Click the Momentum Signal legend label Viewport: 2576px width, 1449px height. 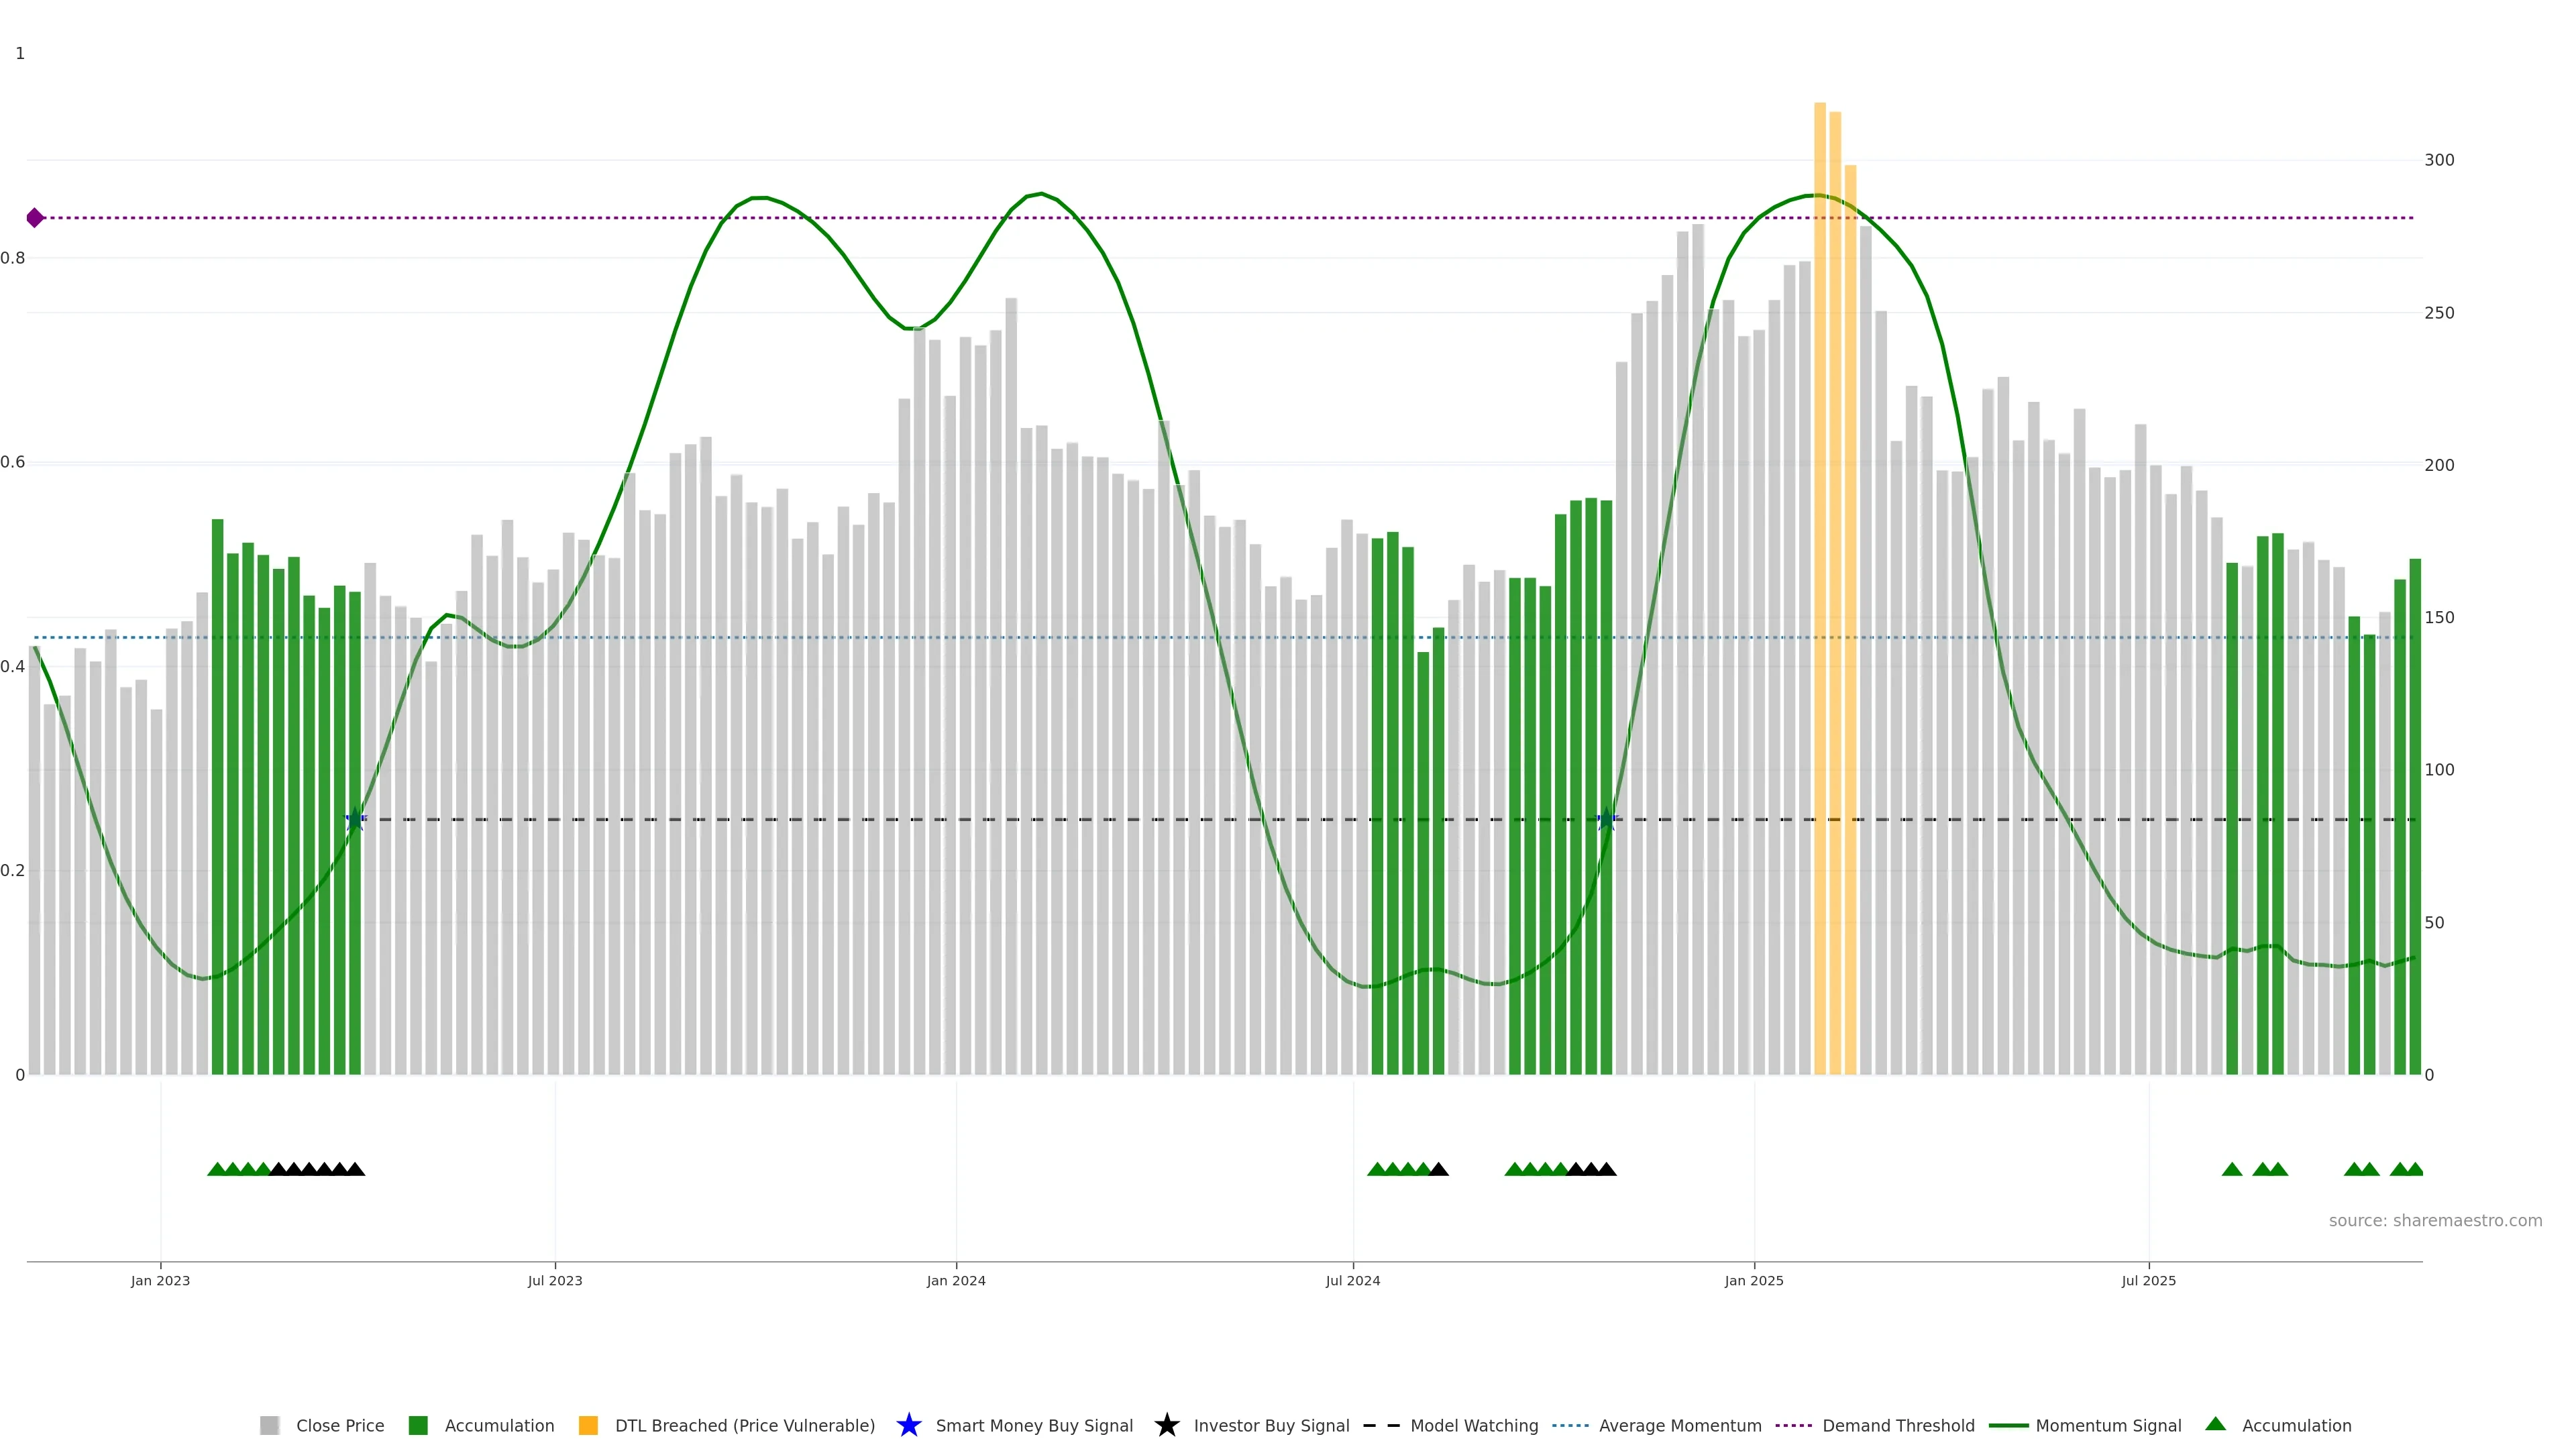point(2108,1425)
